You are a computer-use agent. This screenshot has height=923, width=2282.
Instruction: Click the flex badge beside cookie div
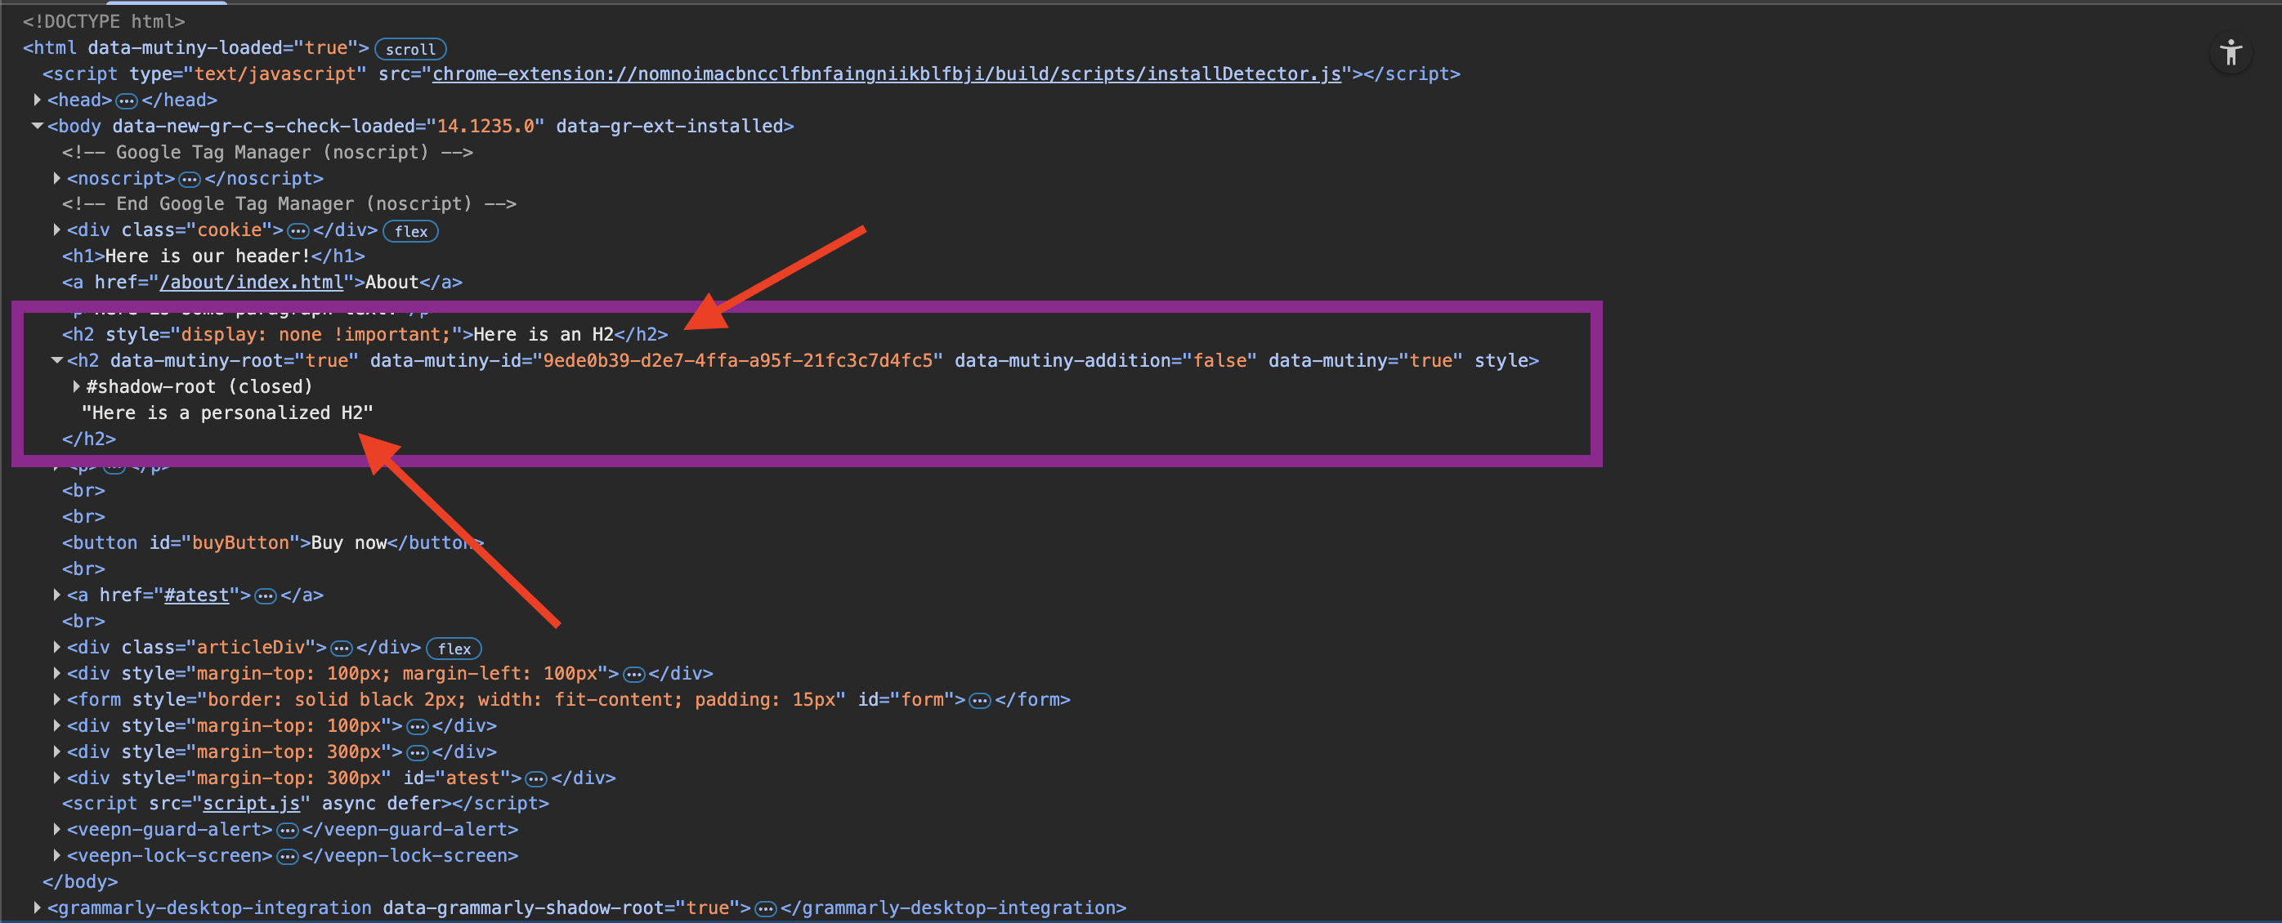(410, 231)
